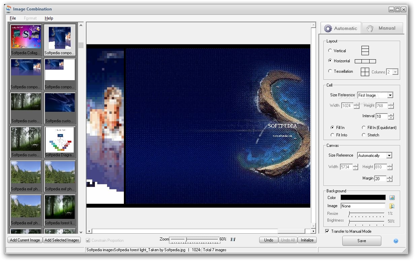Click the background Brightness slider
The width and height of the screenshot is (415, 261).
[367, 221]
